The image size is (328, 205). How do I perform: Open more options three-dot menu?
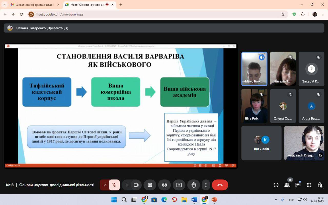(206, 185)
